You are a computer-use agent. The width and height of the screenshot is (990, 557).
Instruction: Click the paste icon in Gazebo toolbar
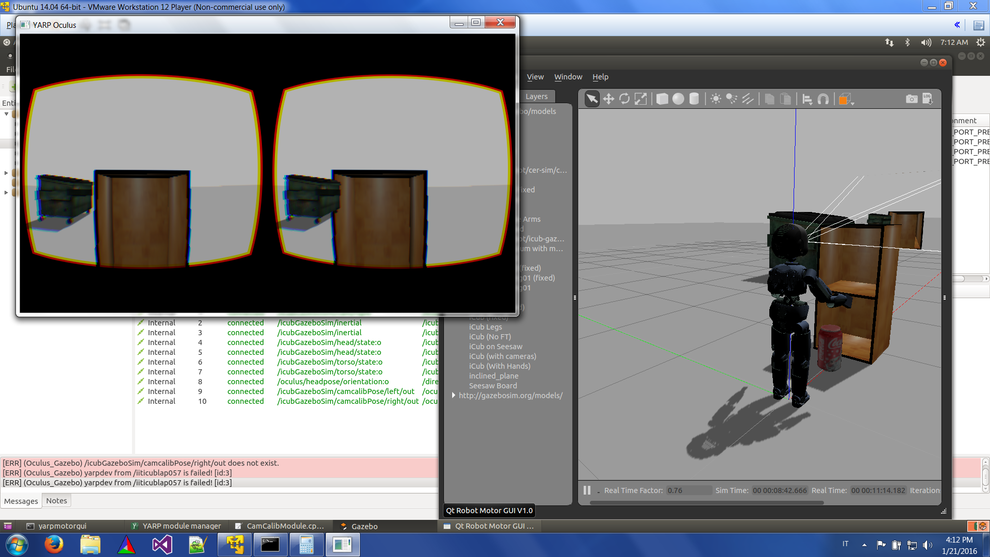tap(785, 99)
